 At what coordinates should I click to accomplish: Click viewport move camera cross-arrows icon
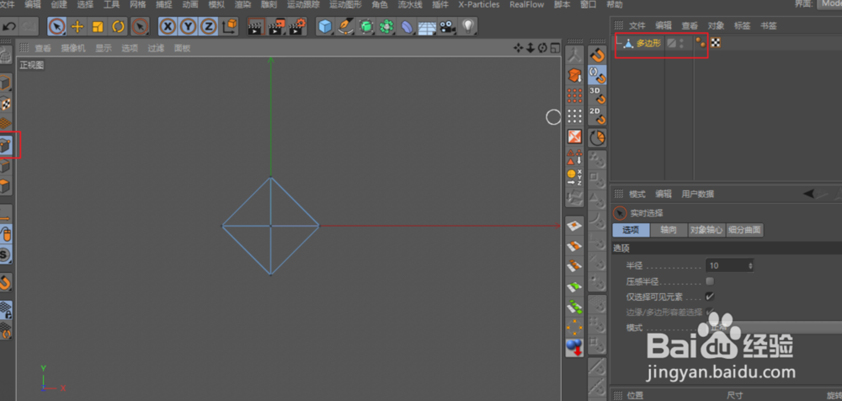[518, 48]
